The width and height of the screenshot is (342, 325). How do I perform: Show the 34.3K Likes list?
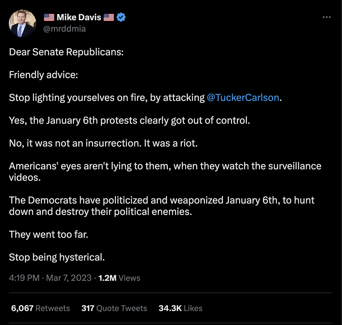[180, 308]
